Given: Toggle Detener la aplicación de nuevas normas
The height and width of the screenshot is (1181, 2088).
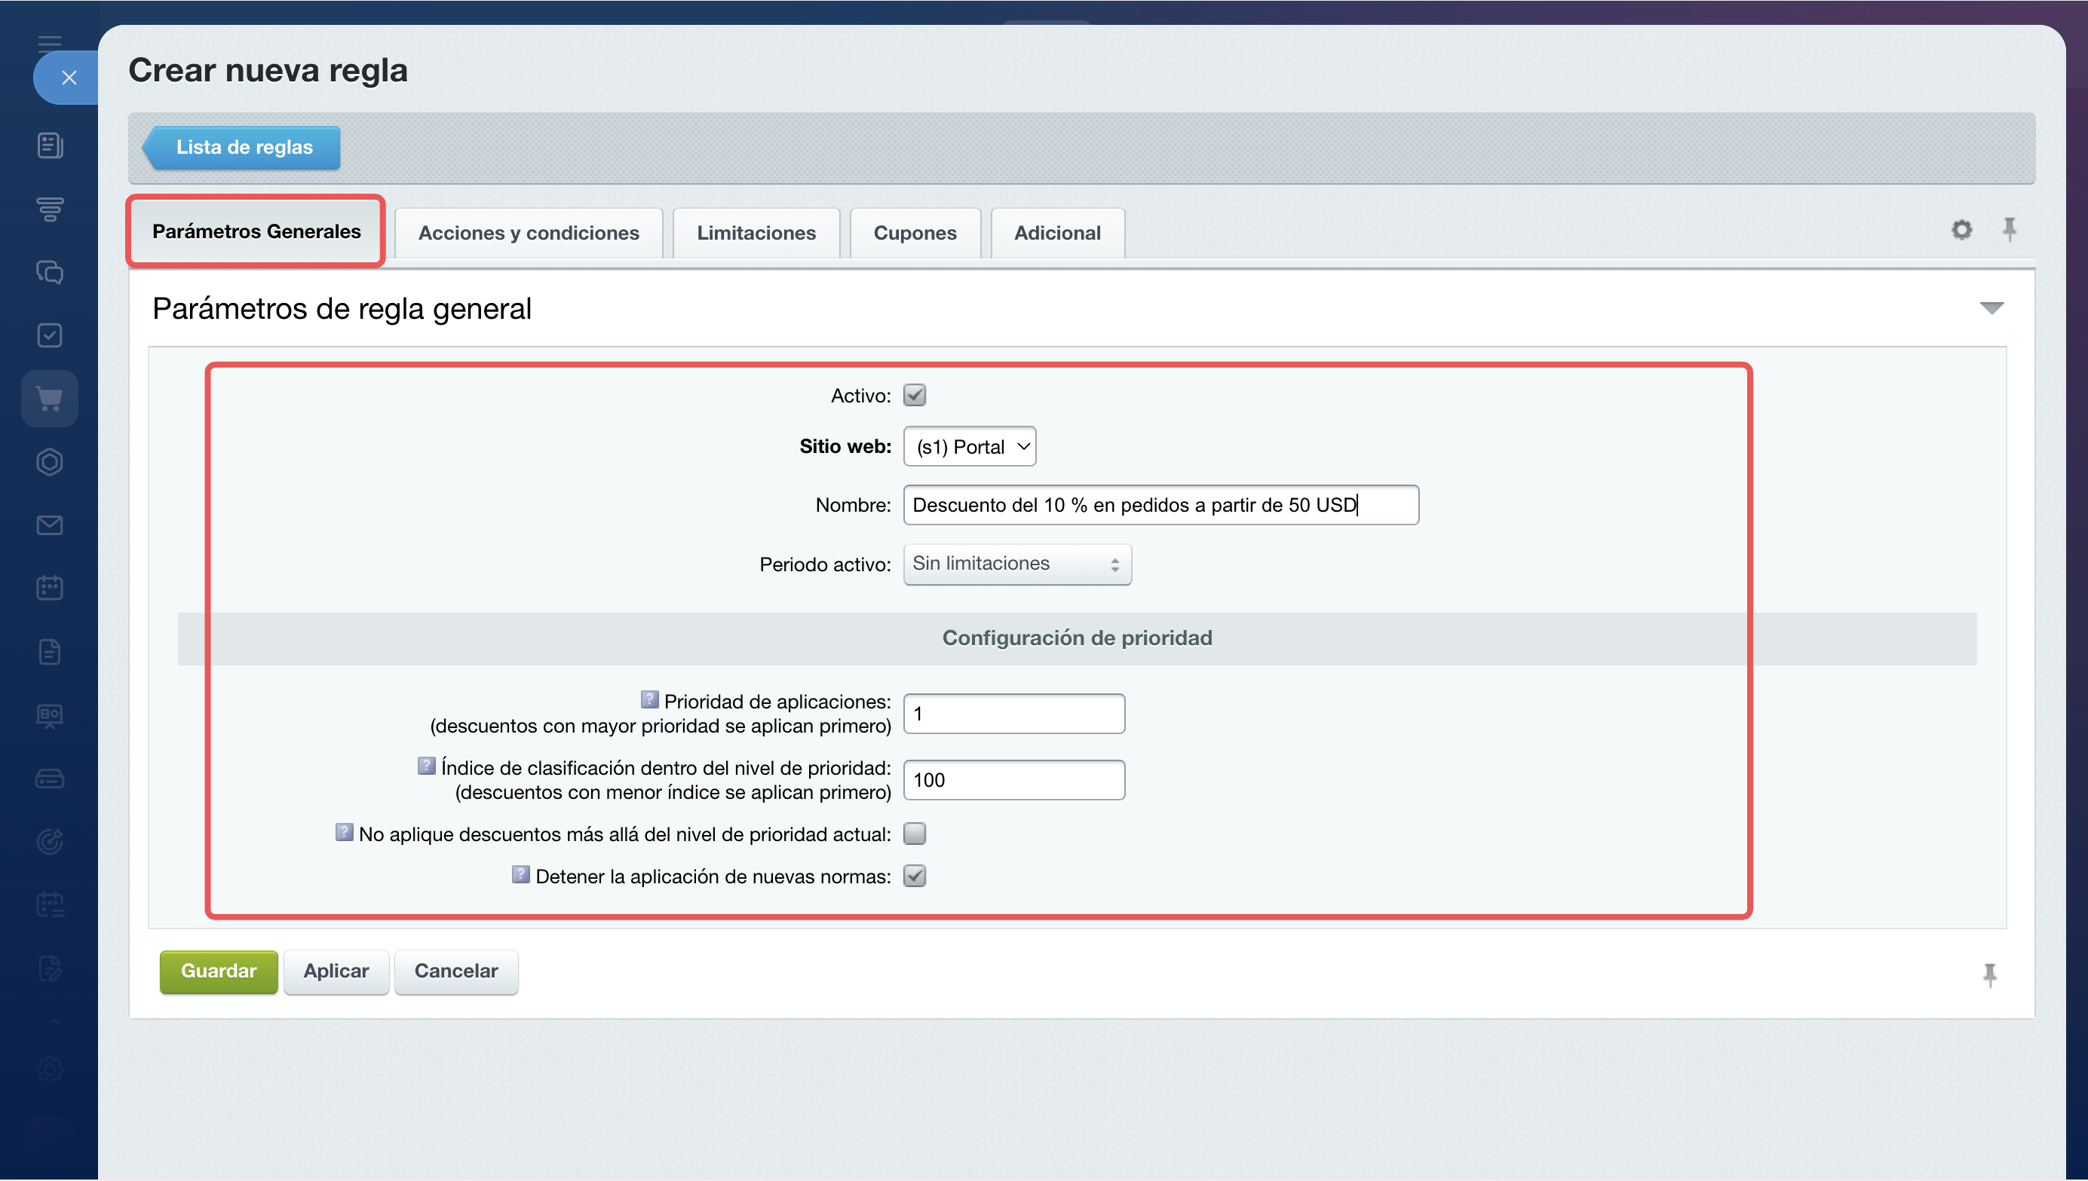Looking at the screenshot, I should (x=915, y=877).
